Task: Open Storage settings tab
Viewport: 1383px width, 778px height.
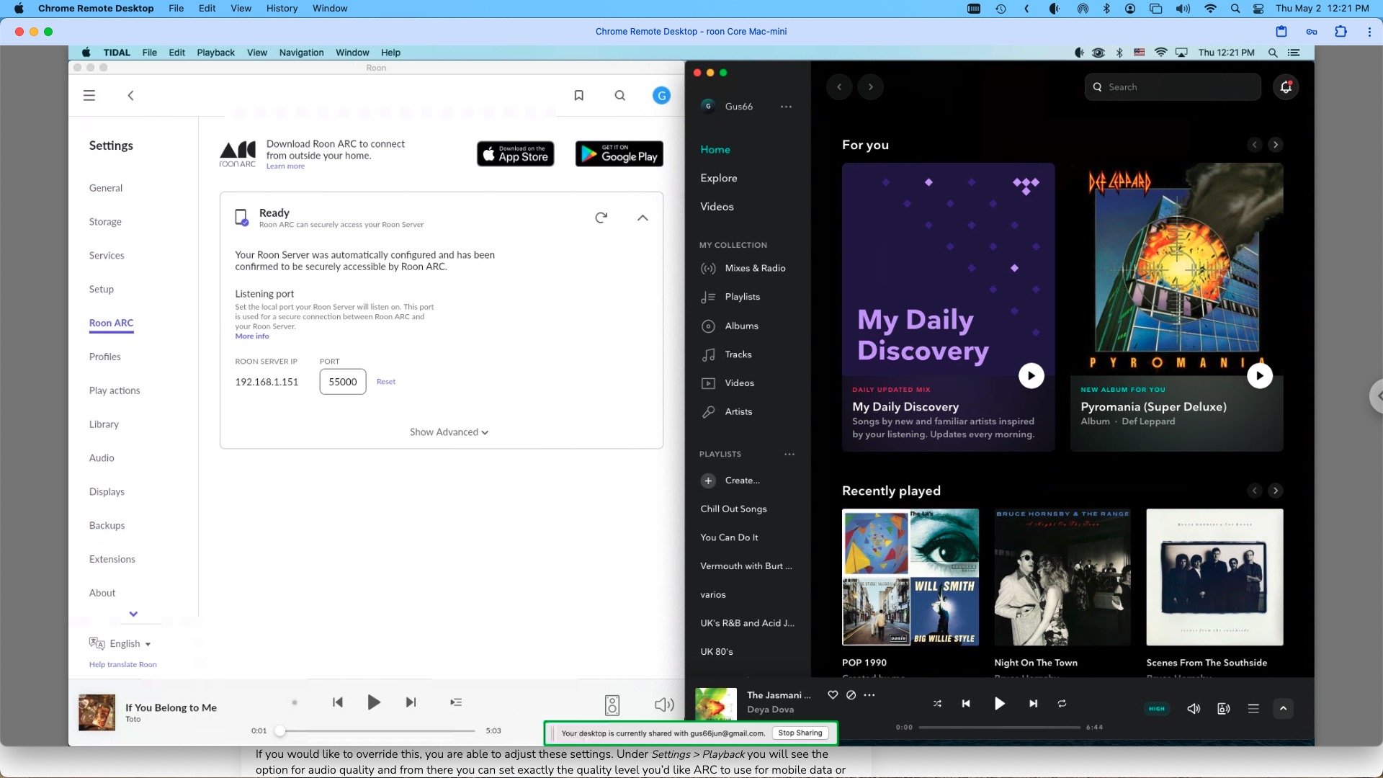Action: pyautogui.click(x=105, y=222)
